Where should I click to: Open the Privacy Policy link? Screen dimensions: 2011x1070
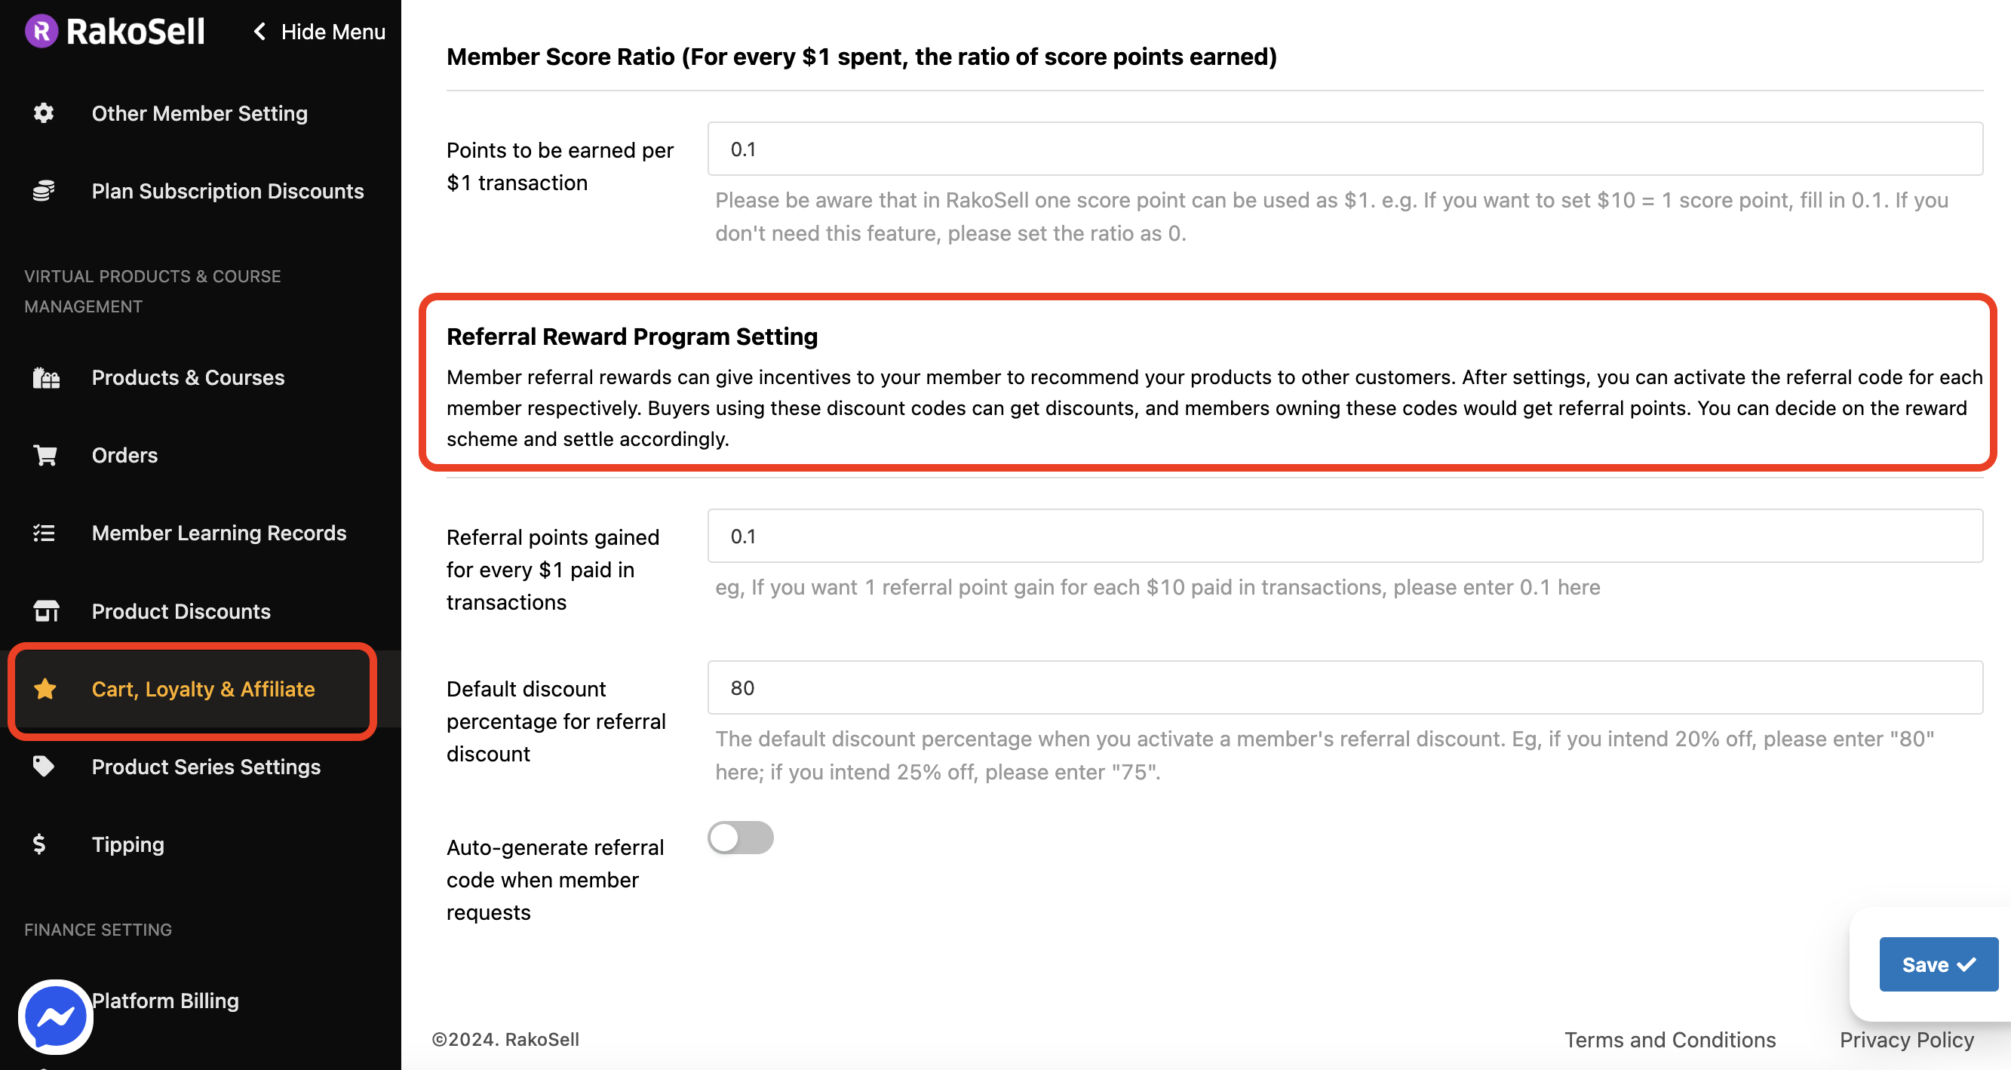pos(1905,1040)
